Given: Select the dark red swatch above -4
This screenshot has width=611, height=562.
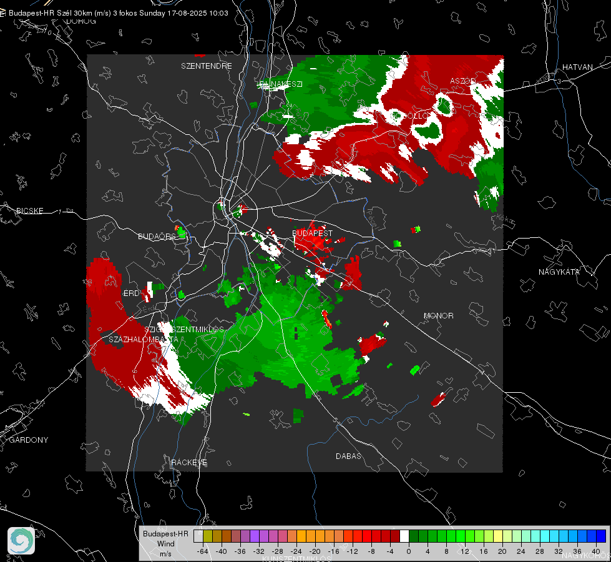Looking at the screenshot, I should pyautogui.click(x=395, y=536).
